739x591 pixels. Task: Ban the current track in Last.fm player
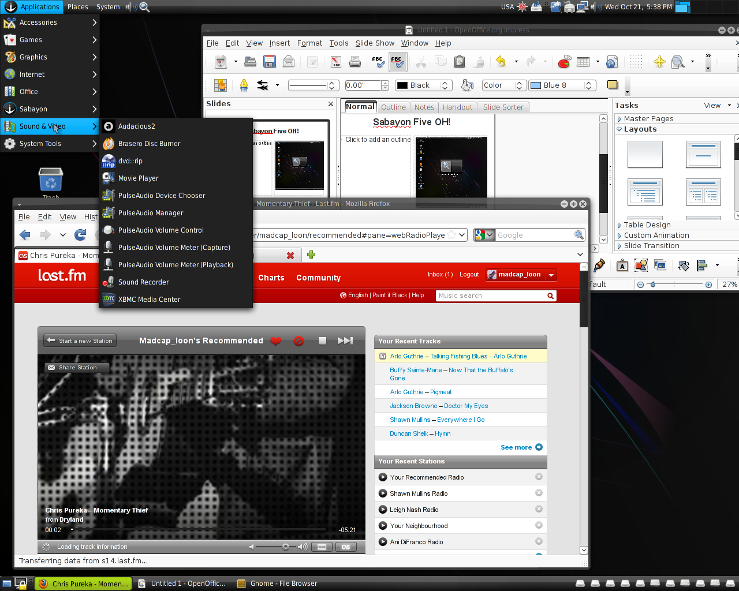298,341
